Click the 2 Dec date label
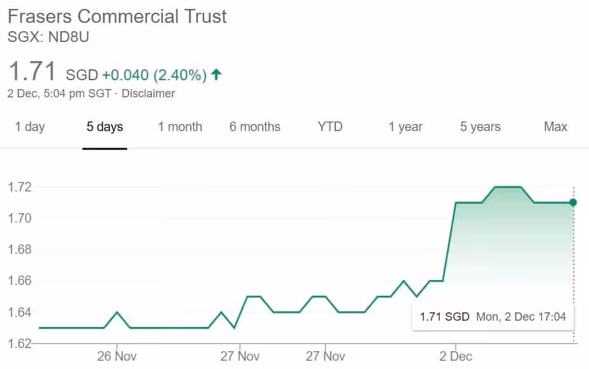Viewport: 589px width, 369px height. point(456,356)
